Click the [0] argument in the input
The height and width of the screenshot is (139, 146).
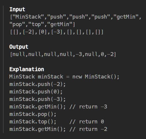[x=42, y=32]
